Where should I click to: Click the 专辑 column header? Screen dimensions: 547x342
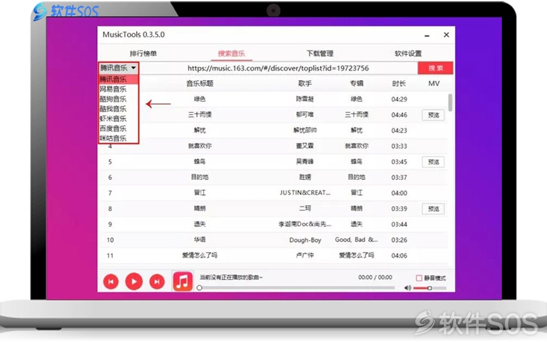tap(356, 83)
